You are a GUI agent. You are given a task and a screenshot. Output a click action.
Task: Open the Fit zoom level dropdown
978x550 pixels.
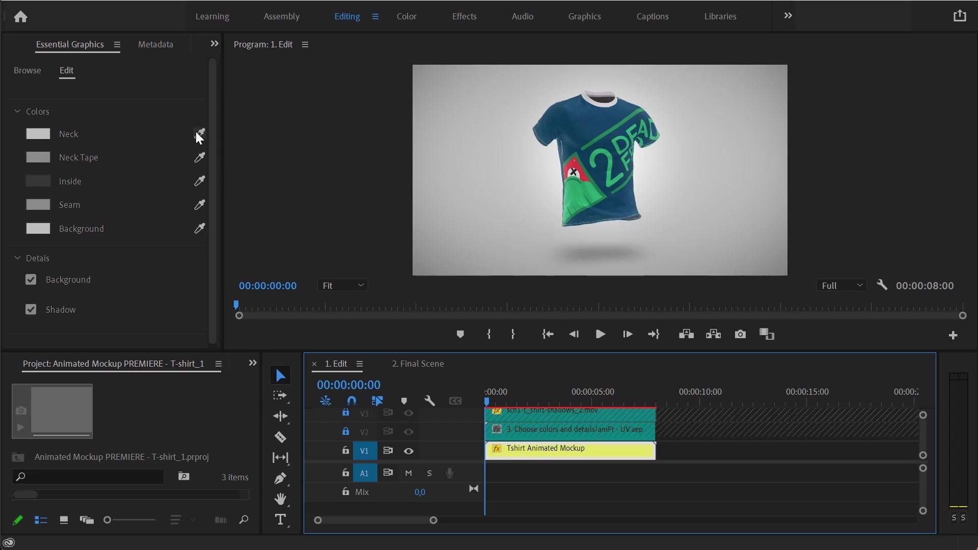(343, 285)
